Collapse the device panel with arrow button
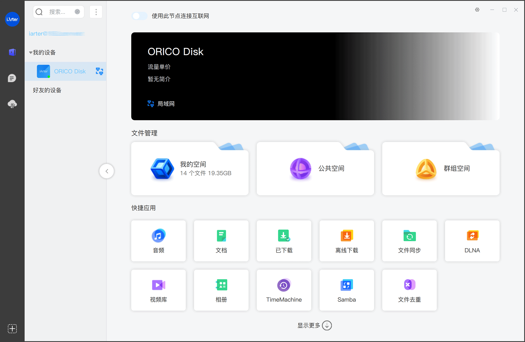The image size is (525, 342). click(x=107, y=171)
